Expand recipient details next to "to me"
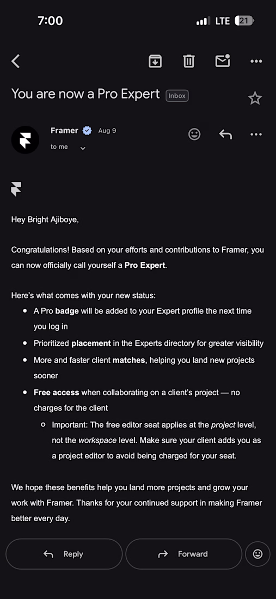 point(83,148)
